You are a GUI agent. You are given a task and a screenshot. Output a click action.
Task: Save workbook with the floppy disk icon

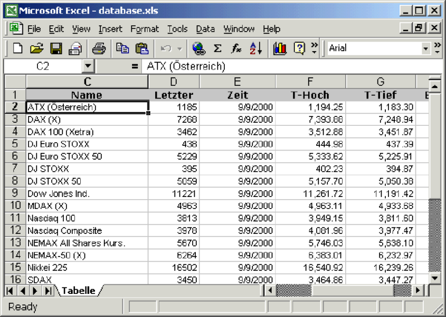(x=56, y=48)
